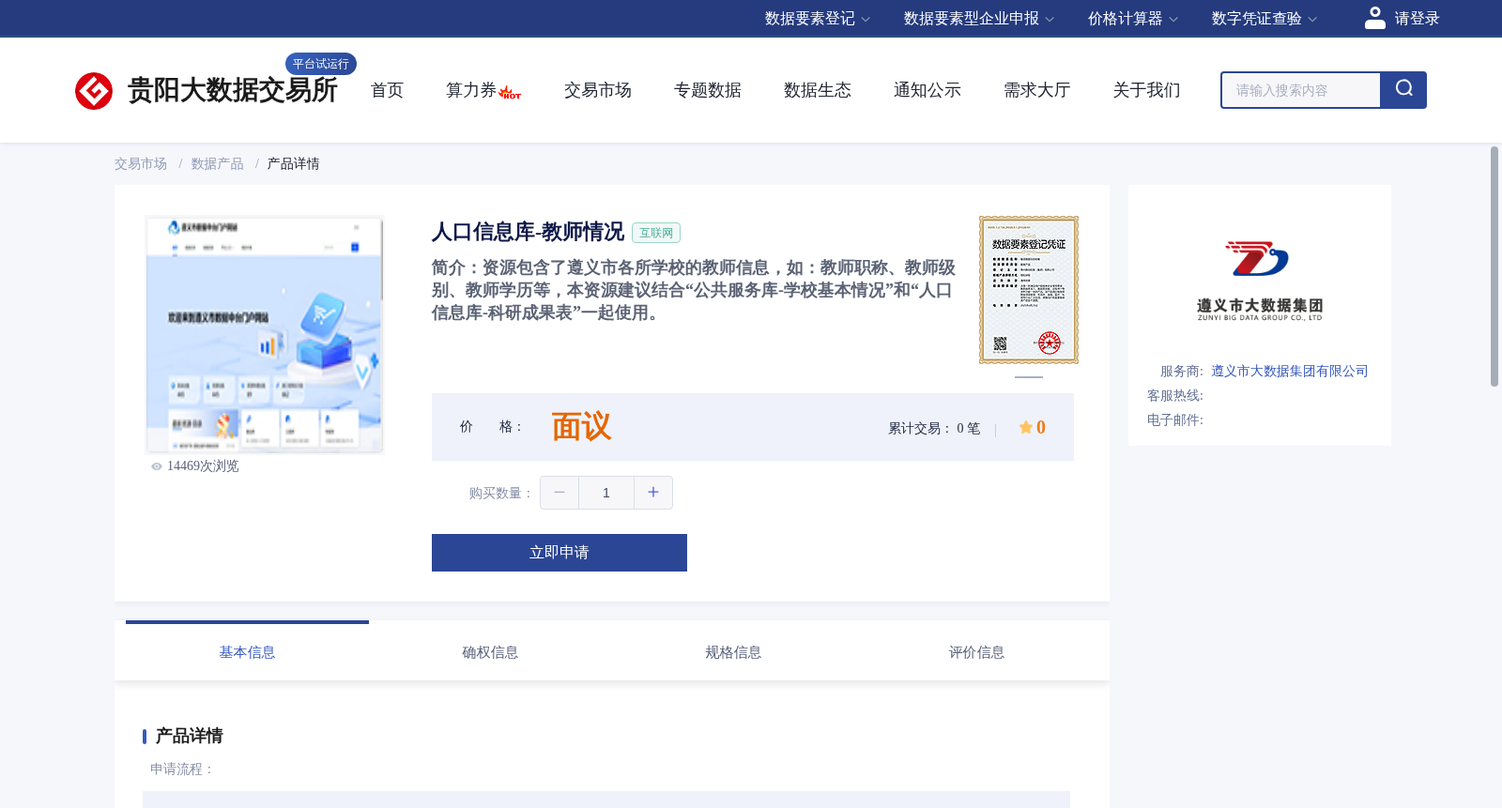The width and height of the screenshot is (1502, 808).
Task: Switch to the 规格信息 tab
Action: point(733,652)
